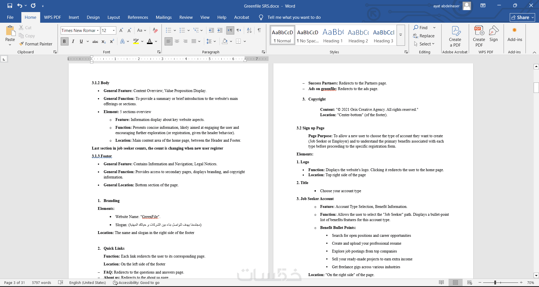The image size is (539, 287).
Task: Open the File menu
Action: [x=10, y=17]
